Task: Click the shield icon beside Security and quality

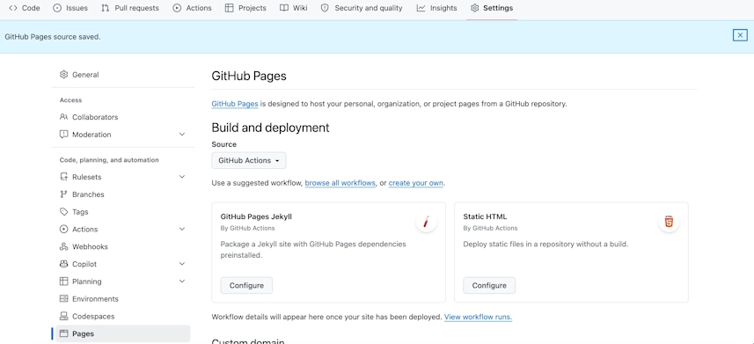Action: click(325, 8)
